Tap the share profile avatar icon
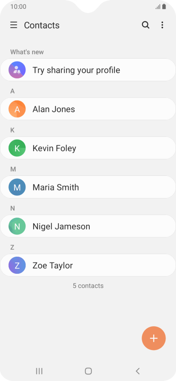The image size is (176, 381). pos(17,70)
